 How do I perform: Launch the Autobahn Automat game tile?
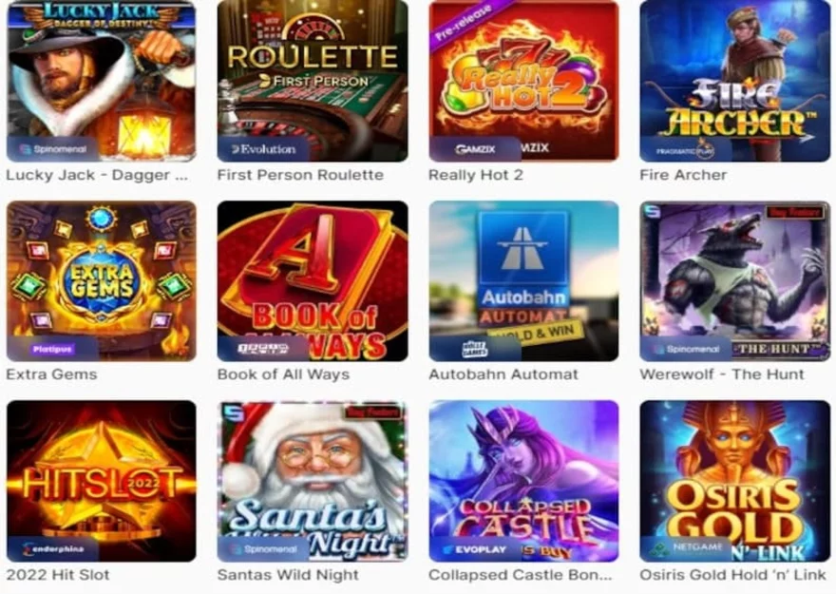(523, 281)
